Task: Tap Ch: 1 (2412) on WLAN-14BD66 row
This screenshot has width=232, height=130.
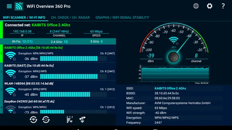Action: [107, 89]
